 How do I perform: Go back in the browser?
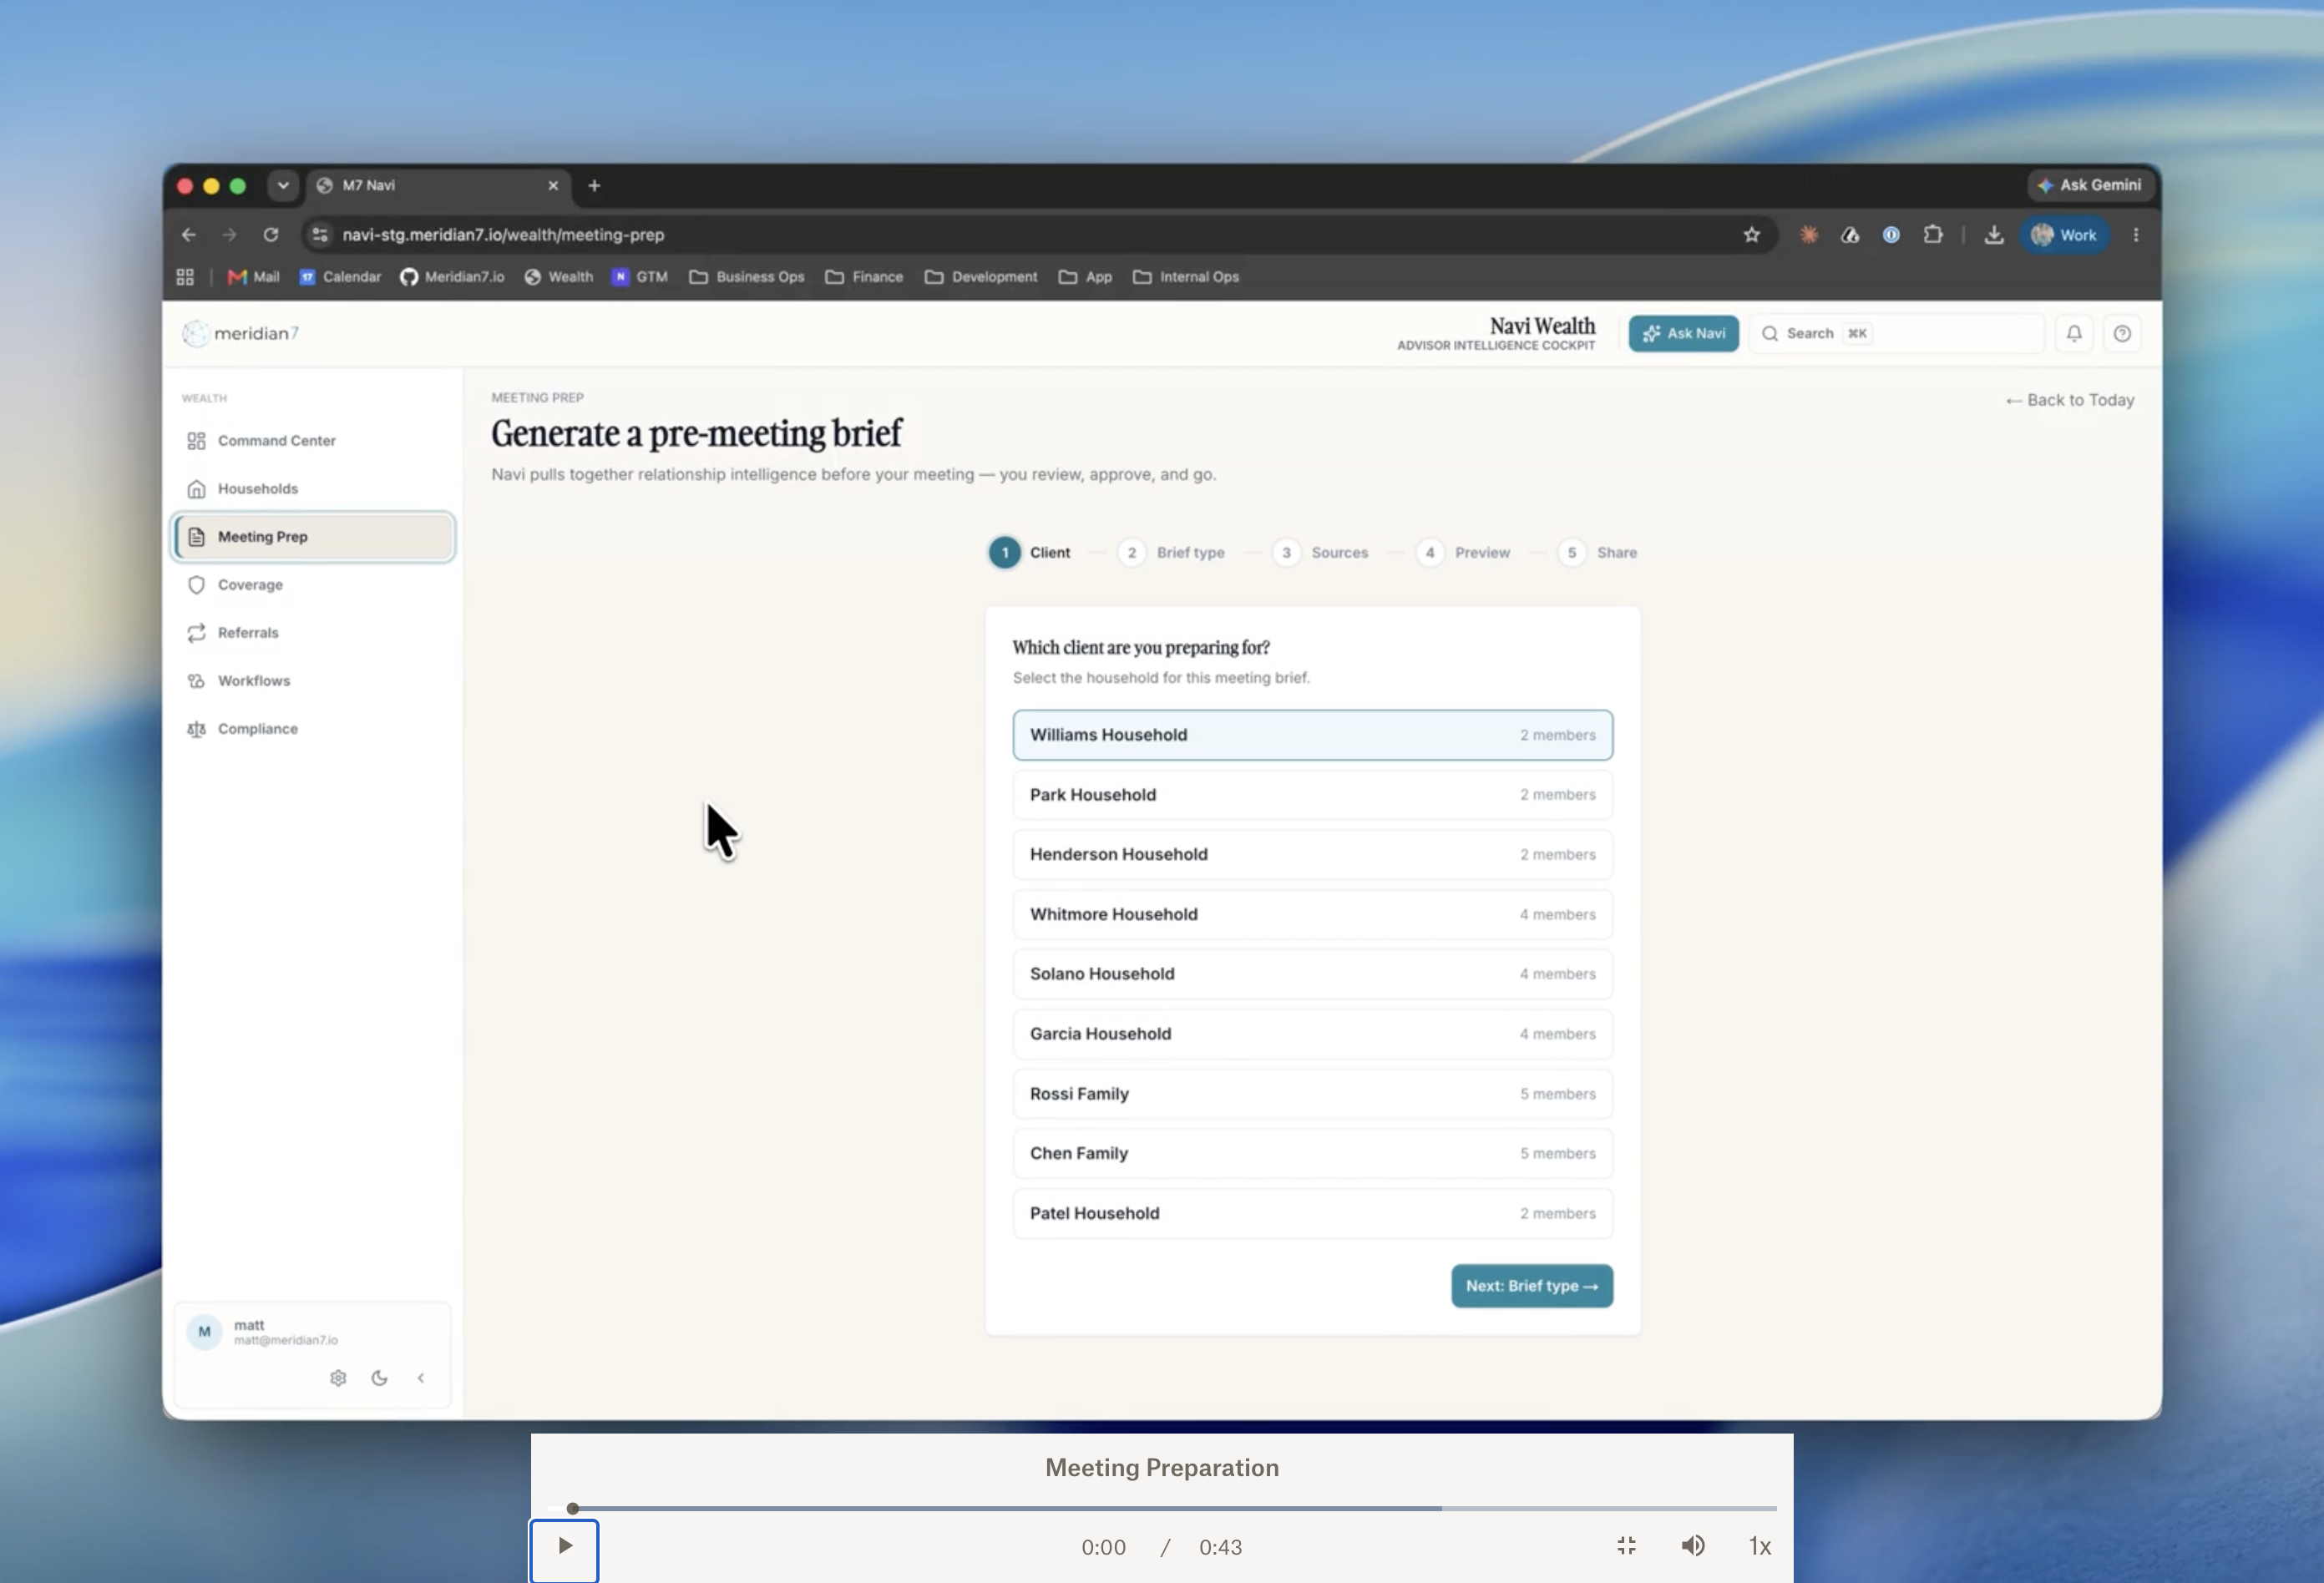coord(189,235)
